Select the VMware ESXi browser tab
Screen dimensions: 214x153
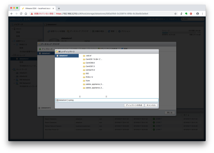[38, 9]
